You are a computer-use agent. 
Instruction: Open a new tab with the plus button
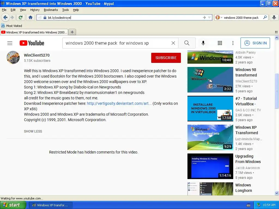[72, 32]
